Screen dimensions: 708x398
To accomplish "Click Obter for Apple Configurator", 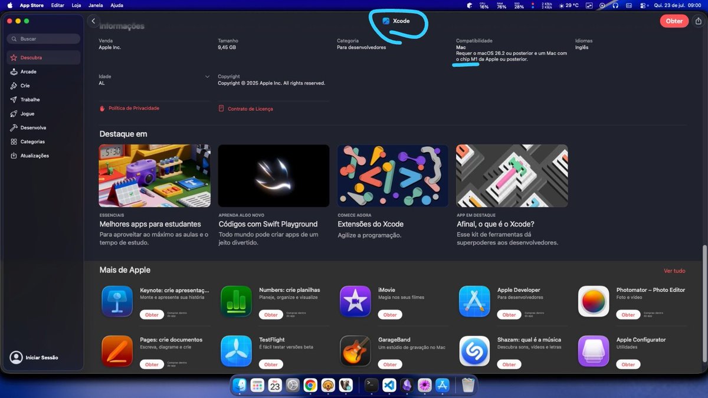I will click(x=628, y=364).
